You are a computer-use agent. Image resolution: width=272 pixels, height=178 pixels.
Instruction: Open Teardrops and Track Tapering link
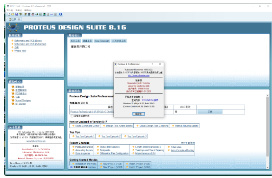click(149, 150)
